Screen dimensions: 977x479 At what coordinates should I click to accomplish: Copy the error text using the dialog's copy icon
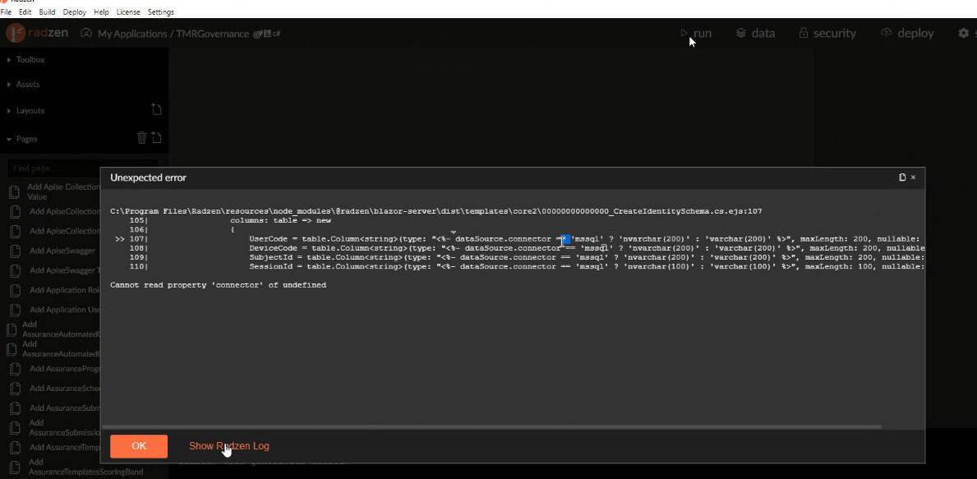pyautogui.click(x=902, y=177)
